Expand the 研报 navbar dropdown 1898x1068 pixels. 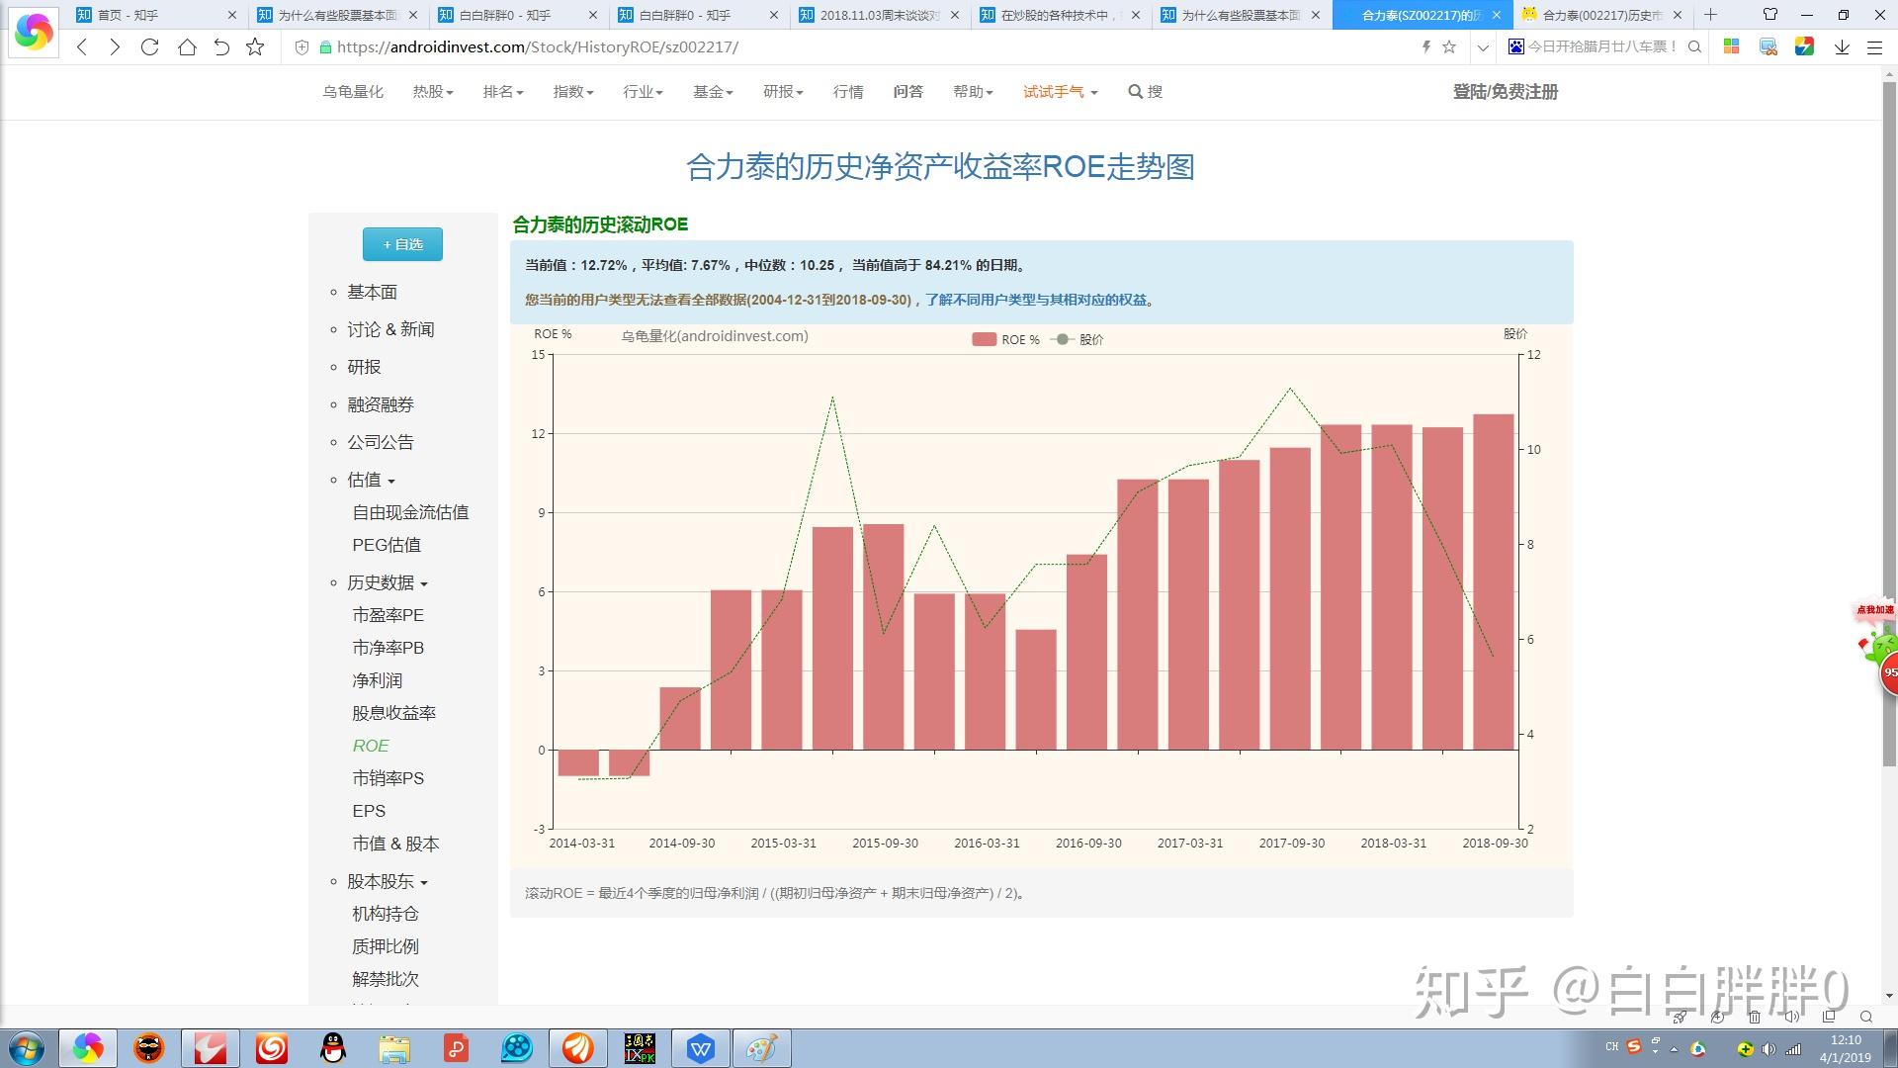click(783, 92)
